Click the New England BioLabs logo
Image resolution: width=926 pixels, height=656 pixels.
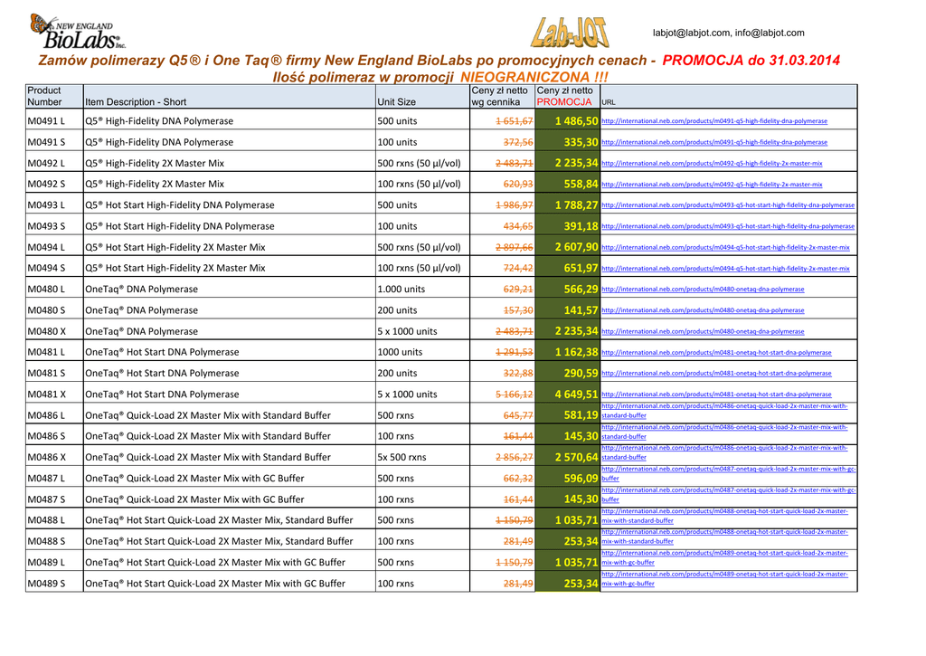77,31
